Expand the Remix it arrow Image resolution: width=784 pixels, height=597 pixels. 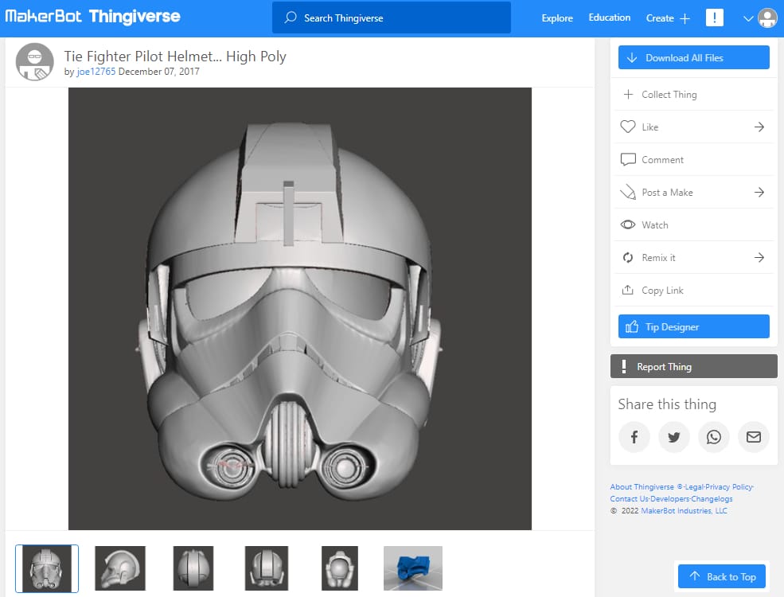759,257
